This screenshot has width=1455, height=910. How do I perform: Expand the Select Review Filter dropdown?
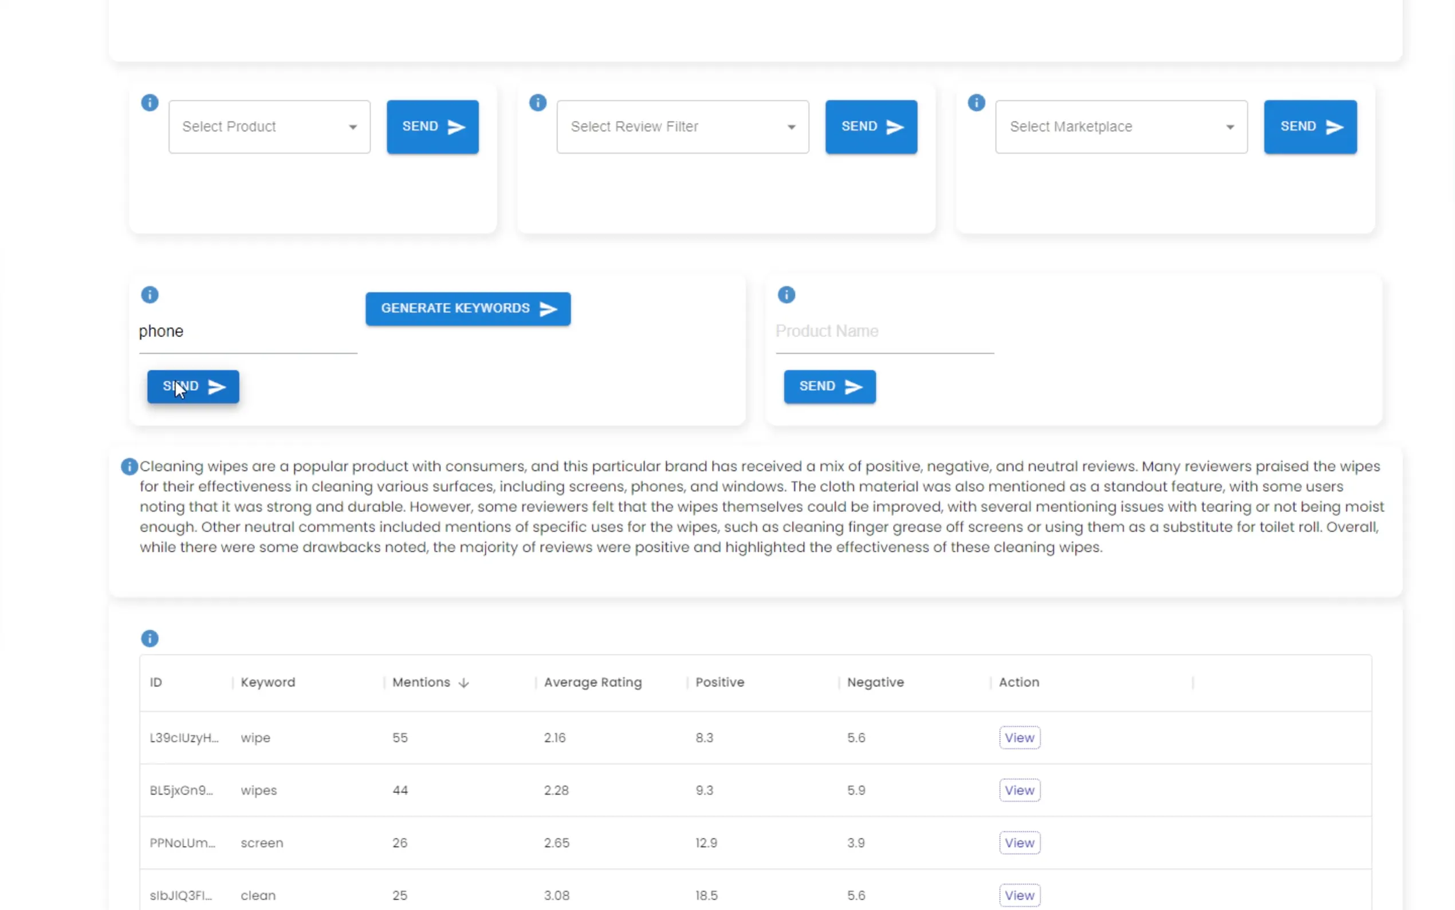(682, 127)
